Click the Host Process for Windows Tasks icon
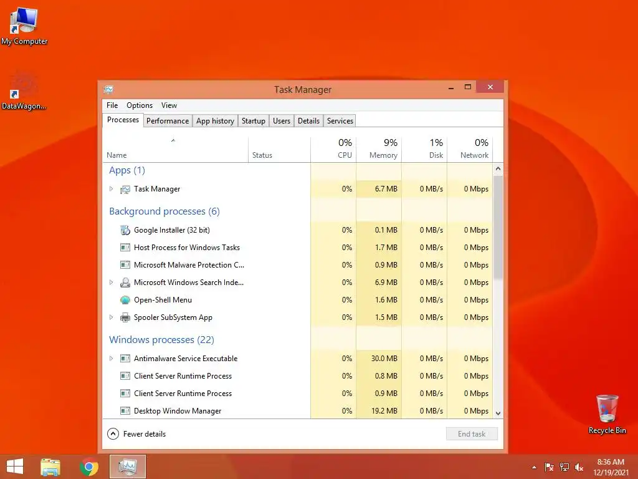This screenshot has width=638, height=479. tap(125, 248)
